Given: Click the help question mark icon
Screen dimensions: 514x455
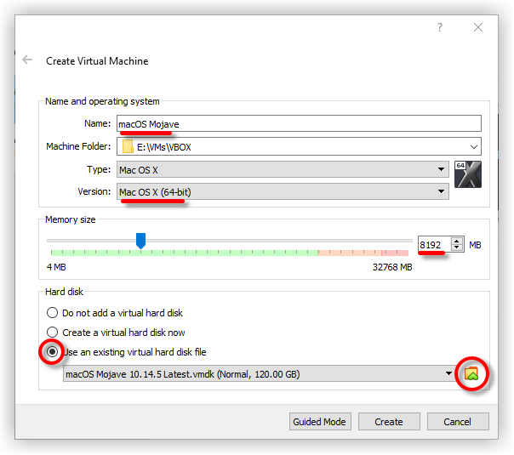Looking at the screenshot, I should [x=440, y=27].
